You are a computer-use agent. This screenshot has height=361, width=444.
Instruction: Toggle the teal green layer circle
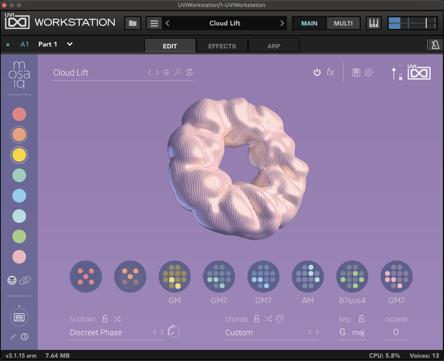click(x=19, y=175)
